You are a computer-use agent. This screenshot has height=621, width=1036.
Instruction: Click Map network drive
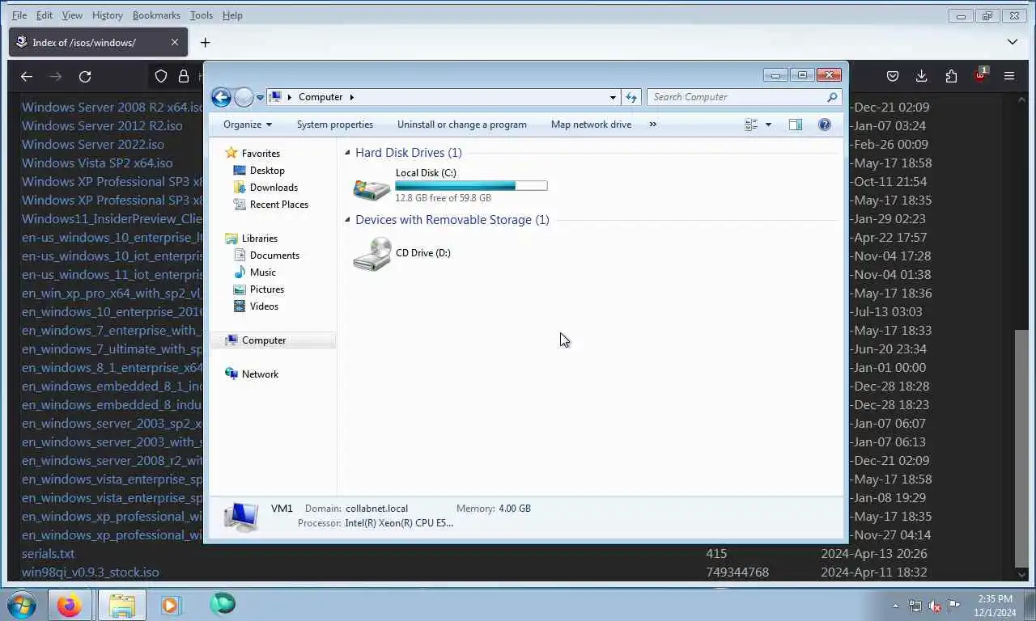pos(591,125)
